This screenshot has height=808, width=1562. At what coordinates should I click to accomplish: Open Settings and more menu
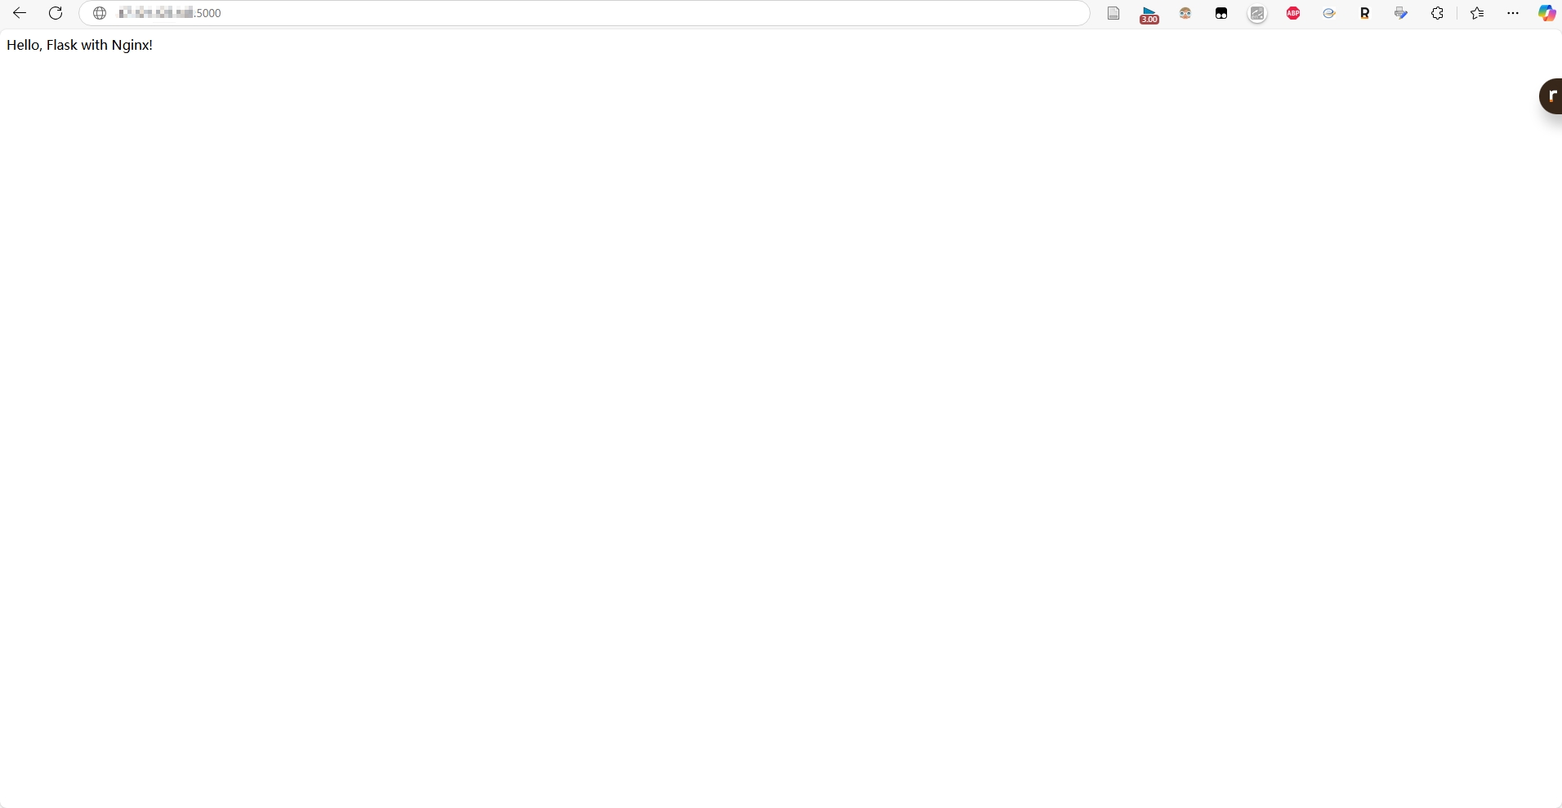1513,13
